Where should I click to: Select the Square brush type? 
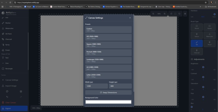210,27
